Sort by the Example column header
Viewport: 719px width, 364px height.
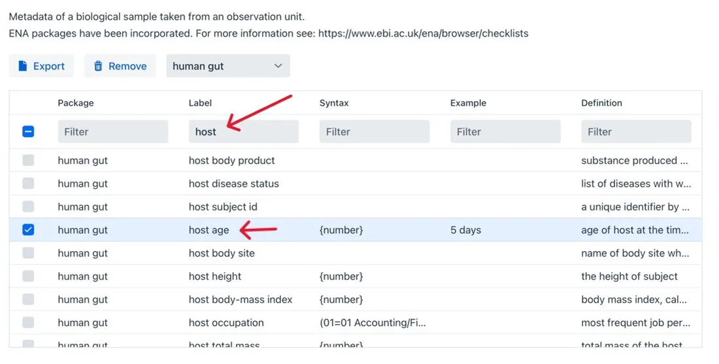[468, 103]
